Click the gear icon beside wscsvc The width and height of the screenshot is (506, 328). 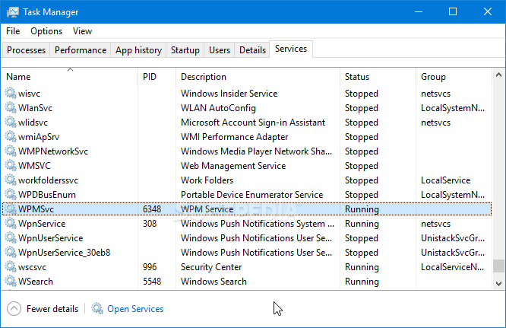(11, 266)
